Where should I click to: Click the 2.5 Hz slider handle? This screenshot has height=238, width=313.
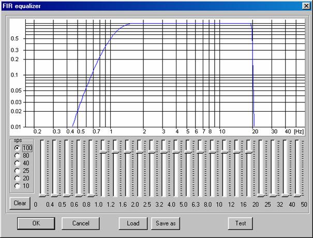(152, 152)
